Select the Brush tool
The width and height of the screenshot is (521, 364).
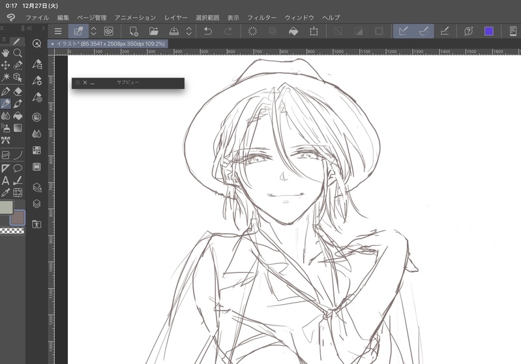pyautogui.click(x=18, y=104)
